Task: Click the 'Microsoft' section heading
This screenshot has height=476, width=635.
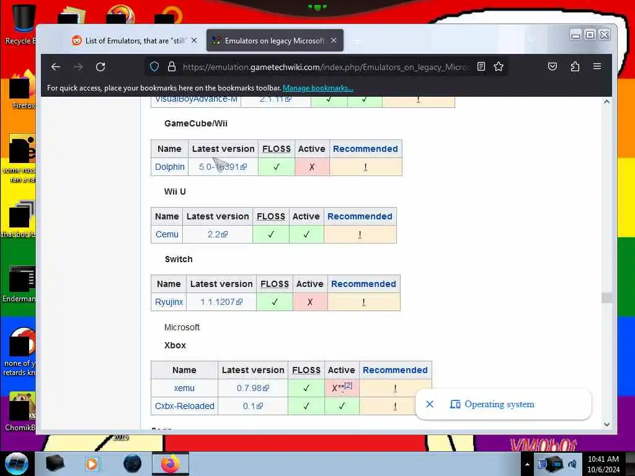Action: (182, 327)
